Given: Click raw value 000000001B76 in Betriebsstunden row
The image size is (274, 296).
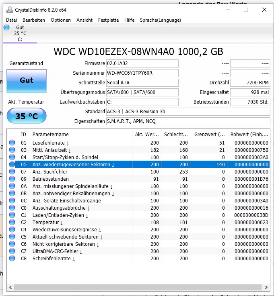Looking at the screenshot, I should pos(251,179).
